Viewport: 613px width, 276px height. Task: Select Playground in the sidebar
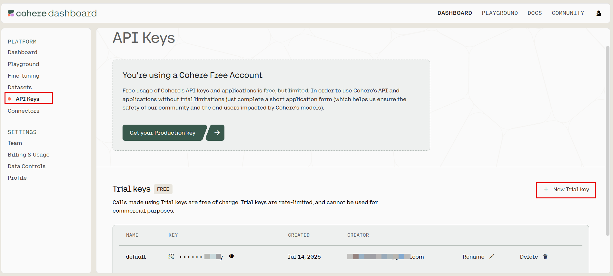[x=24, y=64]
